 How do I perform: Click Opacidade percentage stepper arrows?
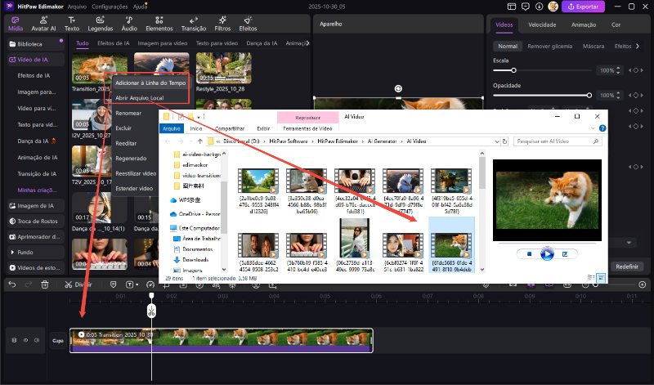[x=618, y=96]
